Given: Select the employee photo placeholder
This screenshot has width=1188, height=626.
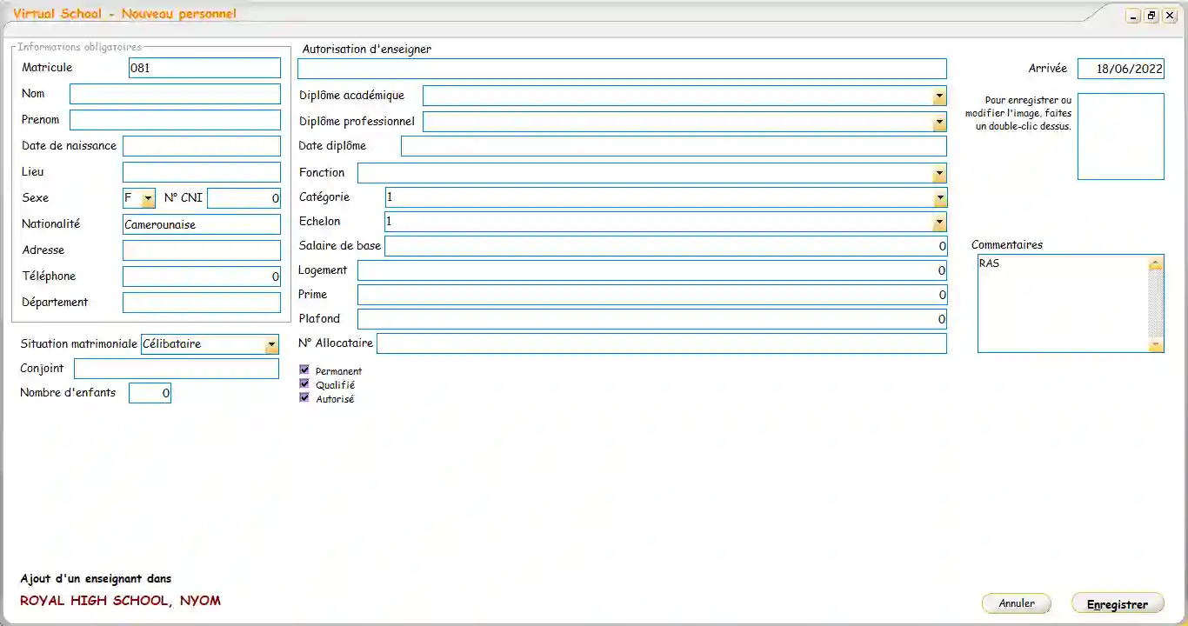Looking at the screenshot, I should [x=1120, y=136].
